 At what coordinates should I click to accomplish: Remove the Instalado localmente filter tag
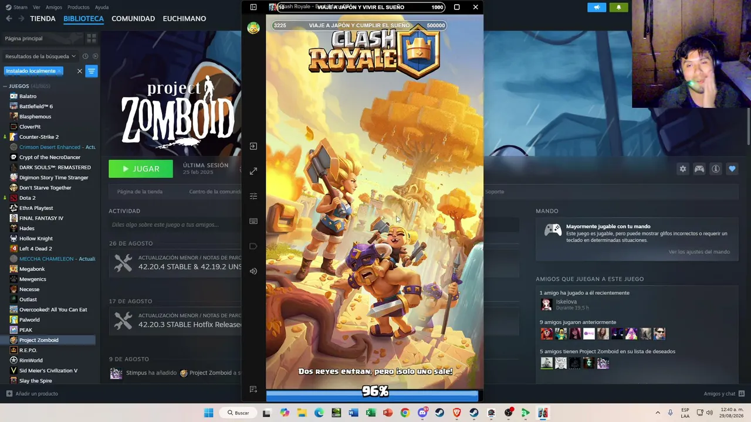coord(59,71)
